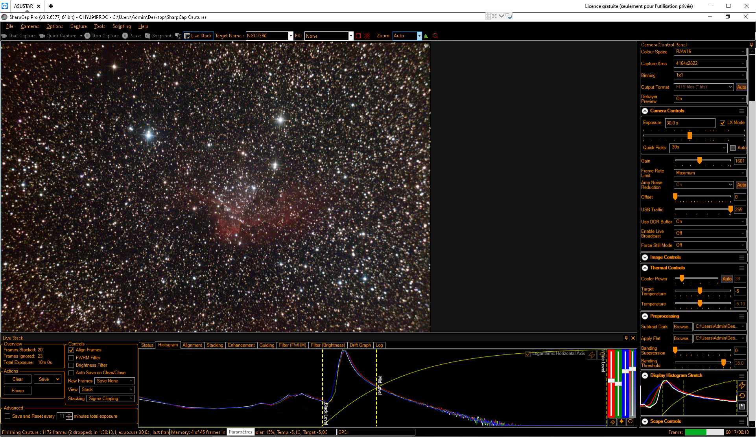
Task: Open the Thermal Controls section hamburger menu
Action: [741, 268]
